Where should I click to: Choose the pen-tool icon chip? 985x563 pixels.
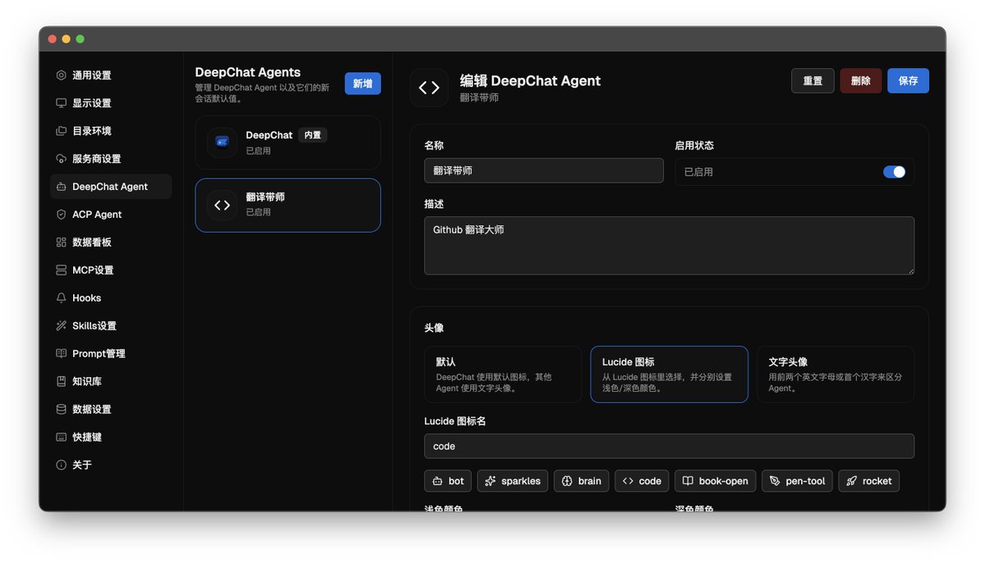click(797, 481)
